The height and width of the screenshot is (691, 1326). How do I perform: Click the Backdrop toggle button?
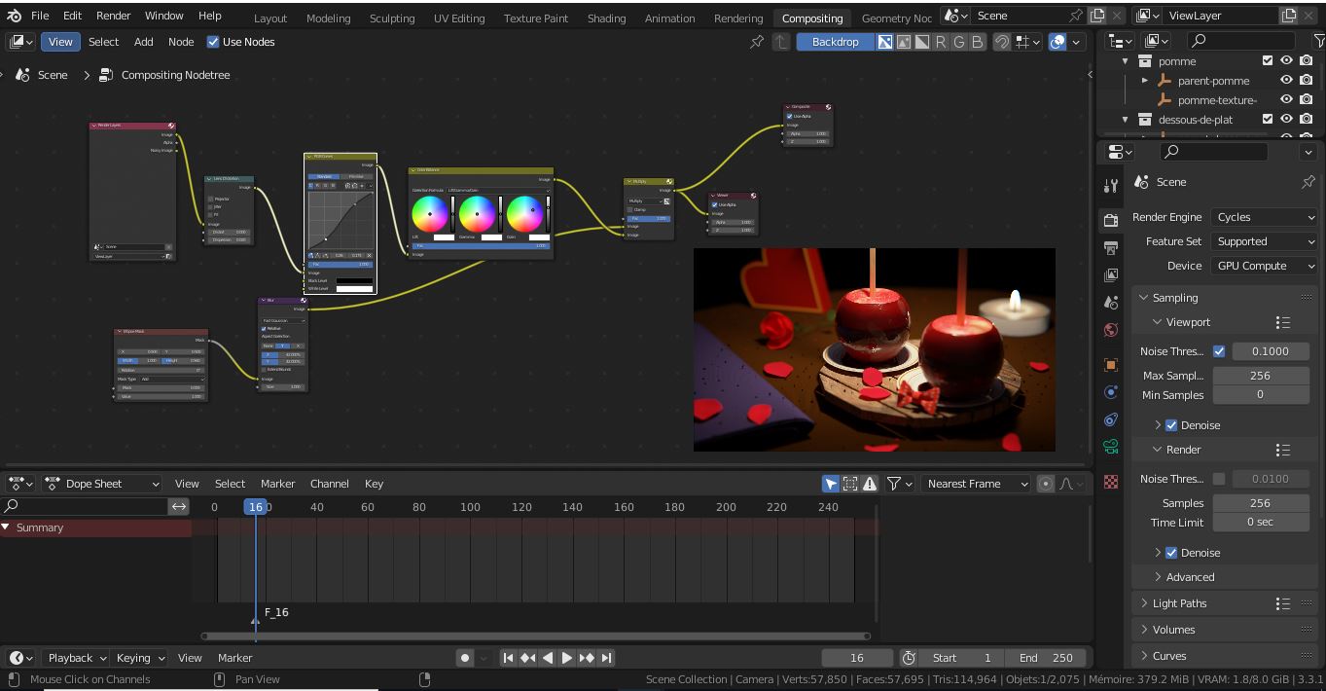click(835, 42)
